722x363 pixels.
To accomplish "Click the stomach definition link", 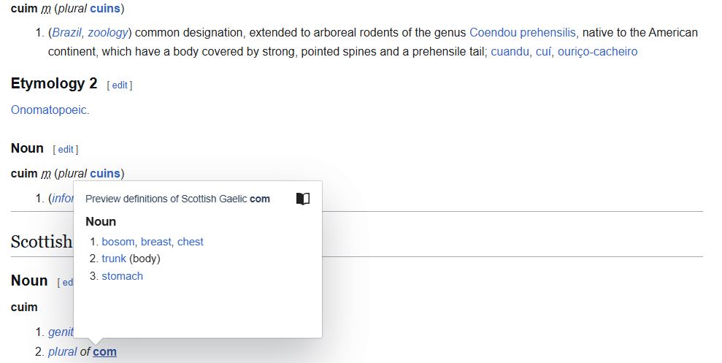I will [122, 276].
